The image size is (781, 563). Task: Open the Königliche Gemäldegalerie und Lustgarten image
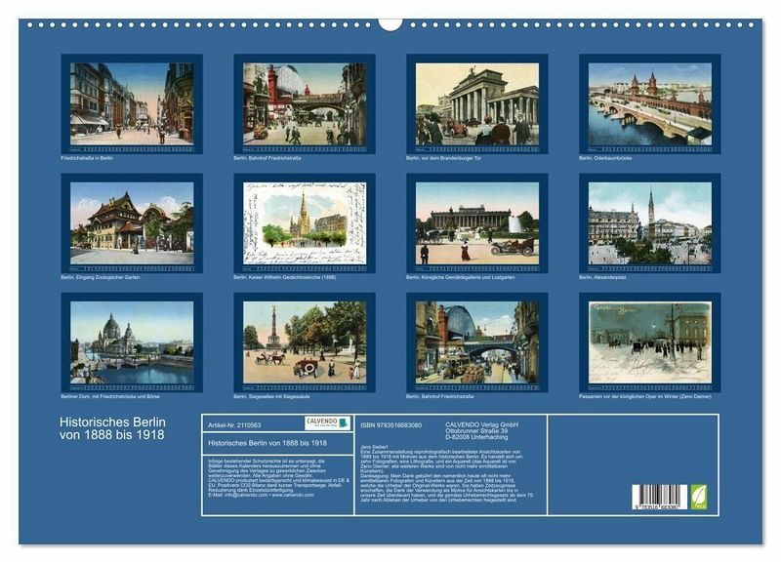pos(477,223)
